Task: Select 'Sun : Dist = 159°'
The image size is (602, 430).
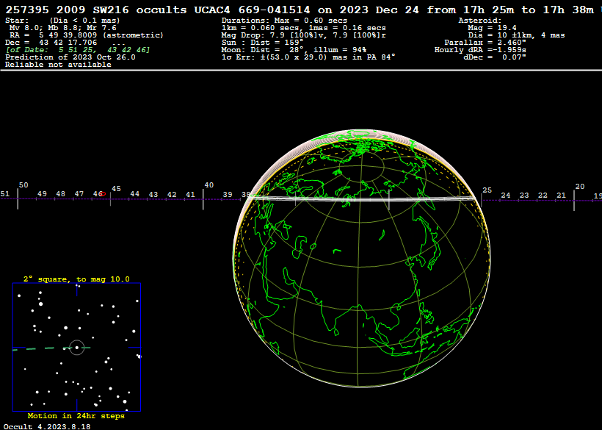Action: pyautogui.click(x=262, y=43)
